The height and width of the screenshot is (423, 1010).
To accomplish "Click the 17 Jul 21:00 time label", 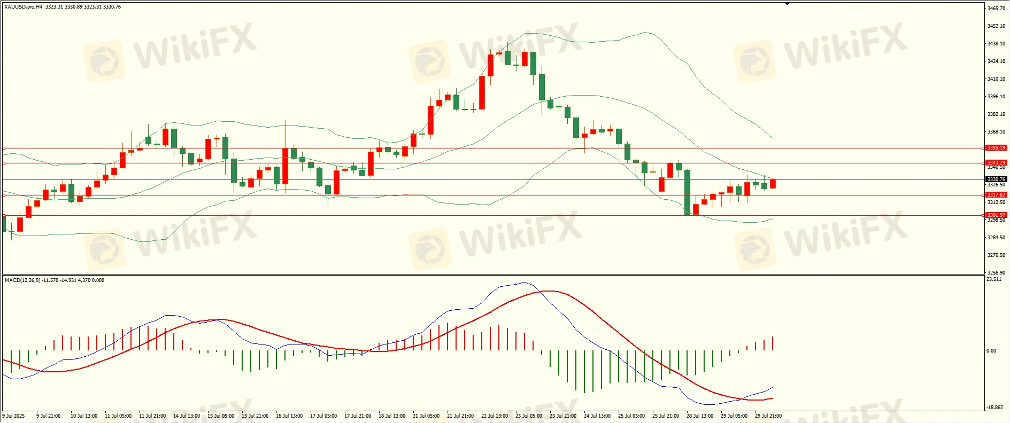I will [358, 416].
